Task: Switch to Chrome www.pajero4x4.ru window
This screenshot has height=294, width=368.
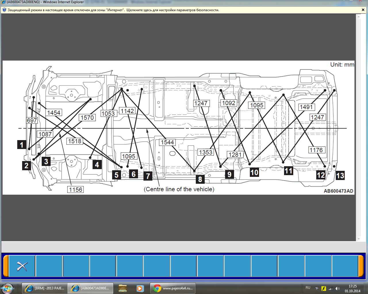Action: (x=173, y=288)
